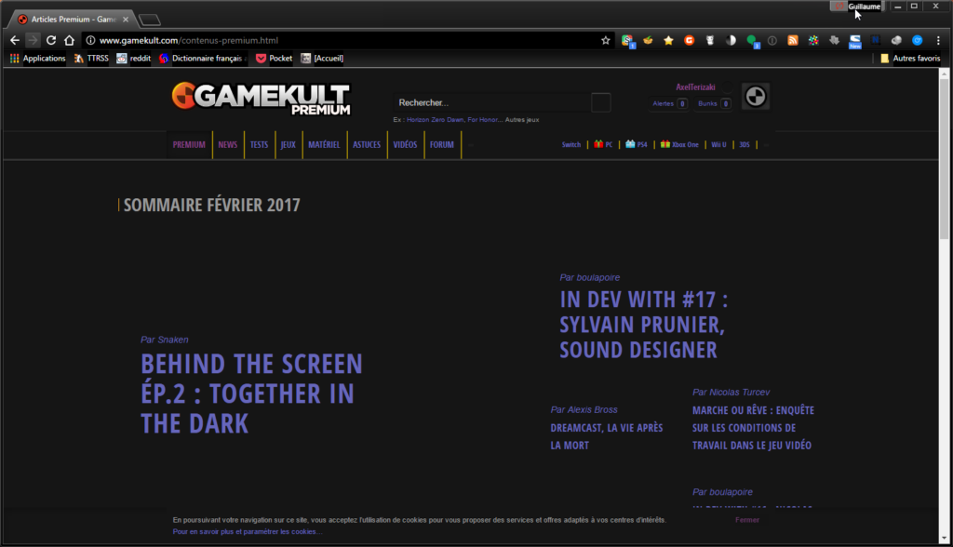Open the Applications bookmarks shortcut
Viewport: 953px width, 547px height.
(37, 59)
